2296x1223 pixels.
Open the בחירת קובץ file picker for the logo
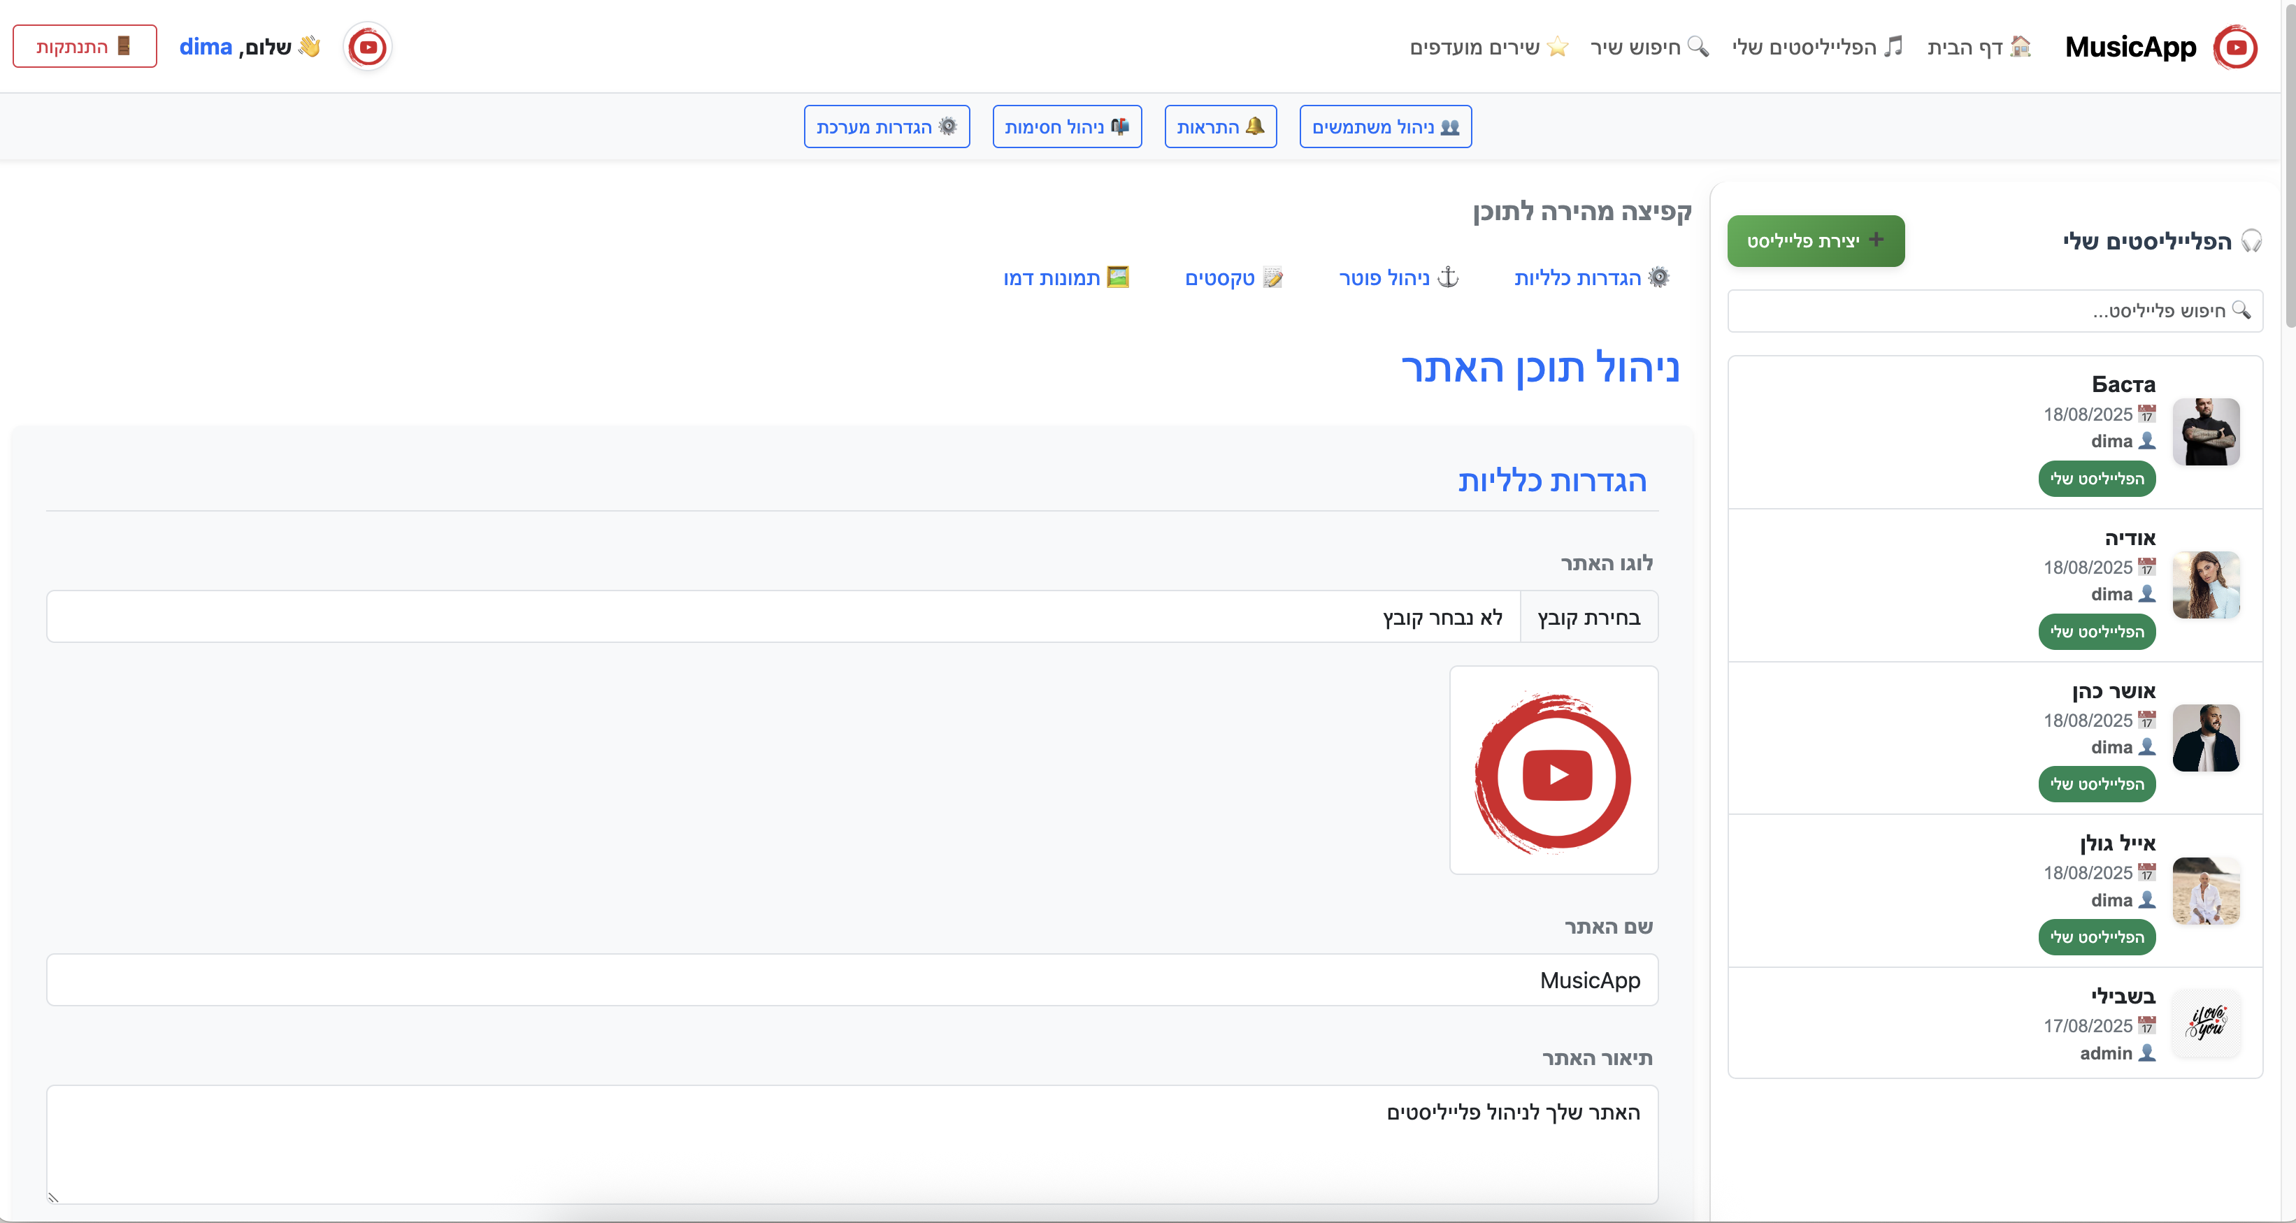[x=1588, y=616]
